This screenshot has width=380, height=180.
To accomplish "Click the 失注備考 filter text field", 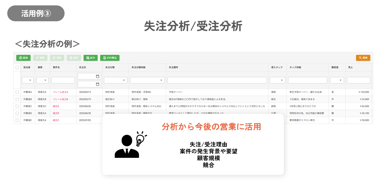I will (x=217, y=80).
